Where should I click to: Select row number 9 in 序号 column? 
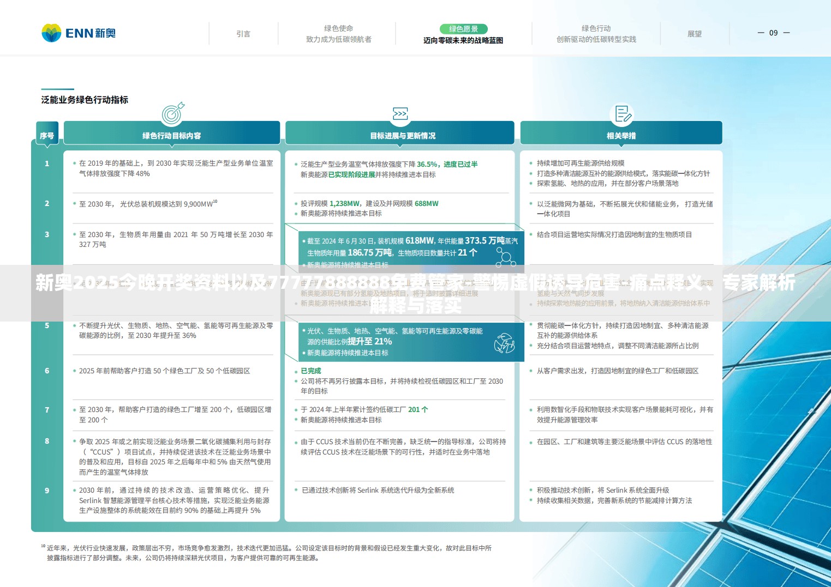tap(47, 491)
